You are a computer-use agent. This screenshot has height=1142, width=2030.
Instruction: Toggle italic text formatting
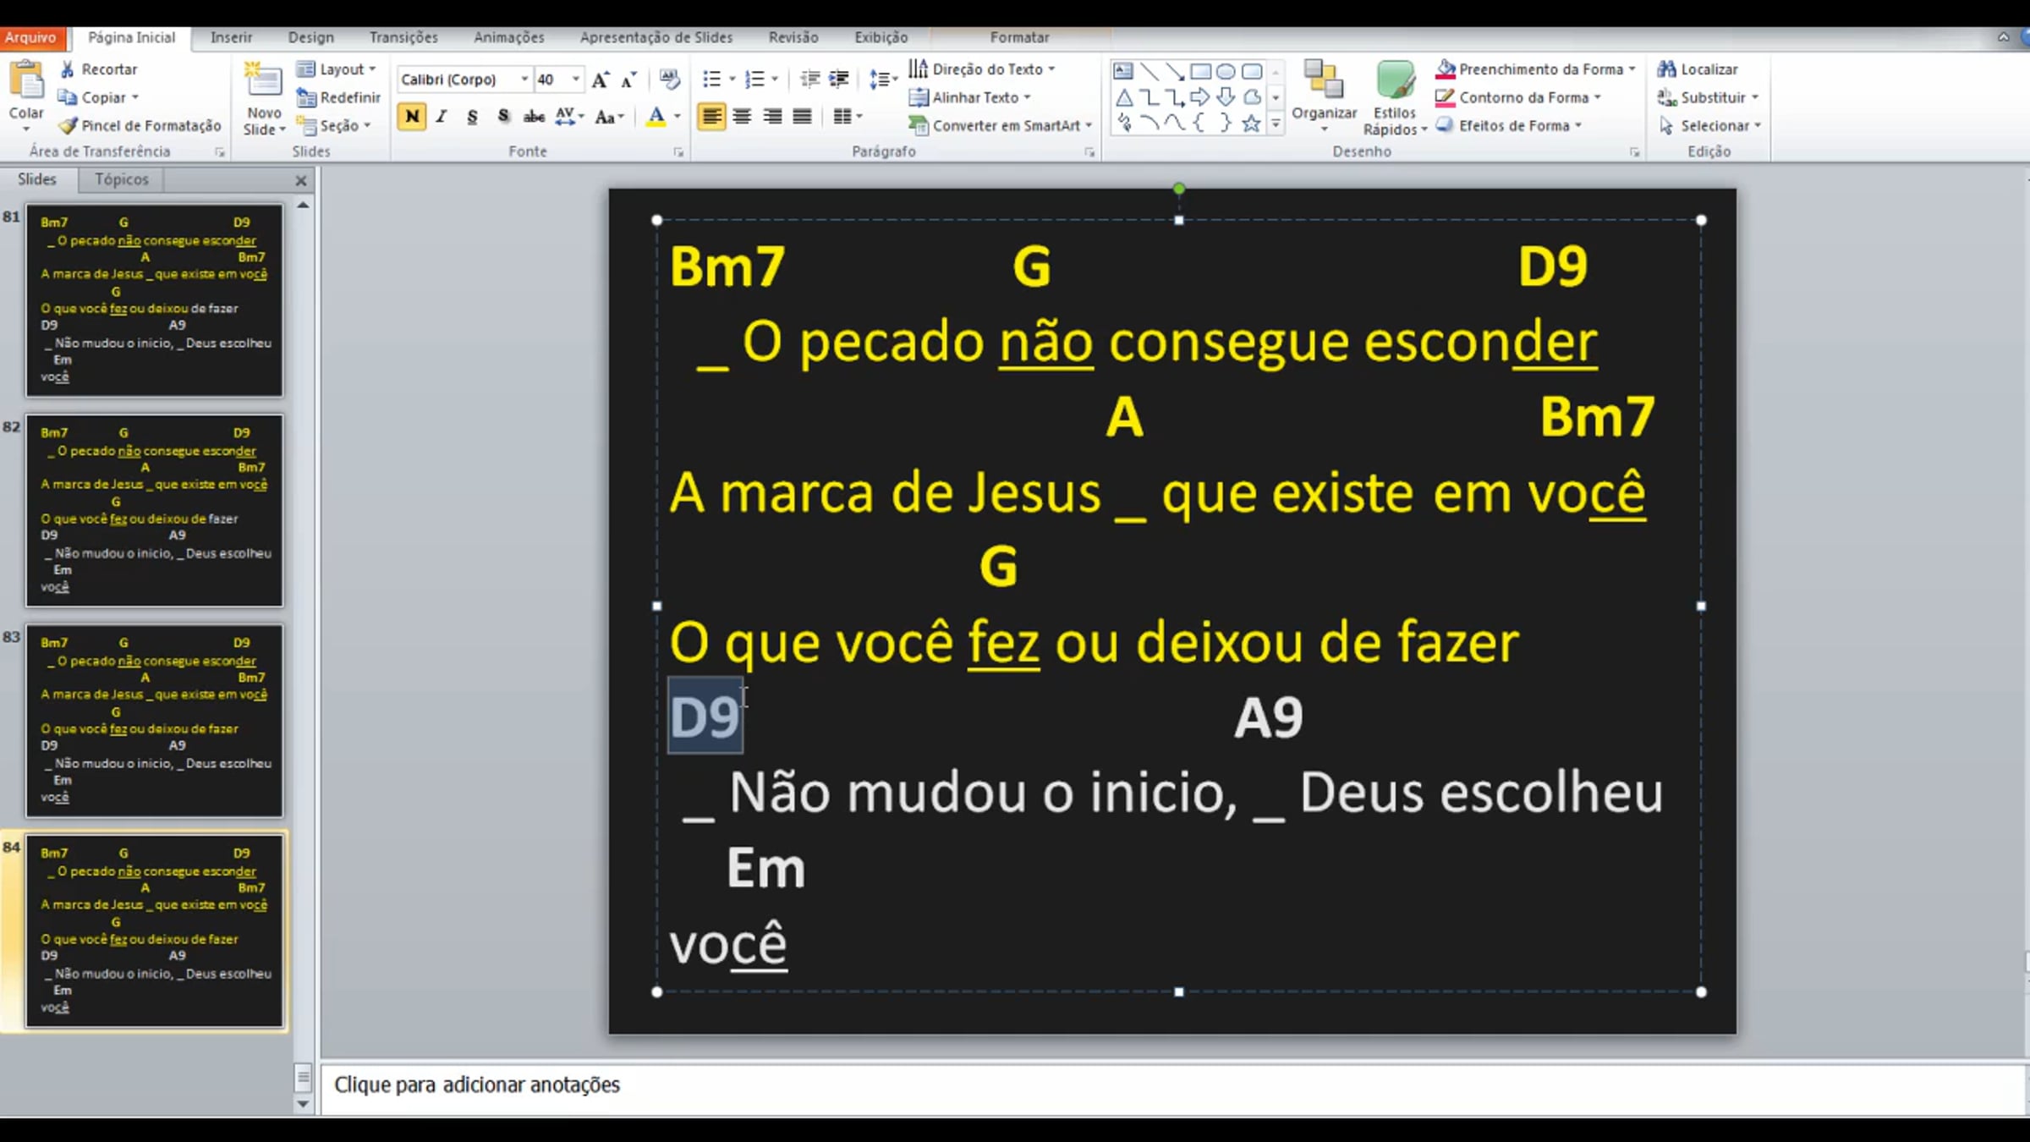point(442,117)
